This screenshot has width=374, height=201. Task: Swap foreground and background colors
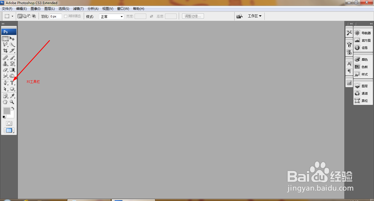(x=13, y=108)
